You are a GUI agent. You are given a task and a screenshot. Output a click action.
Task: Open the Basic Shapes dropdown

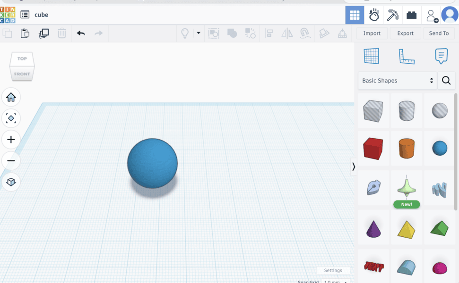397,81
